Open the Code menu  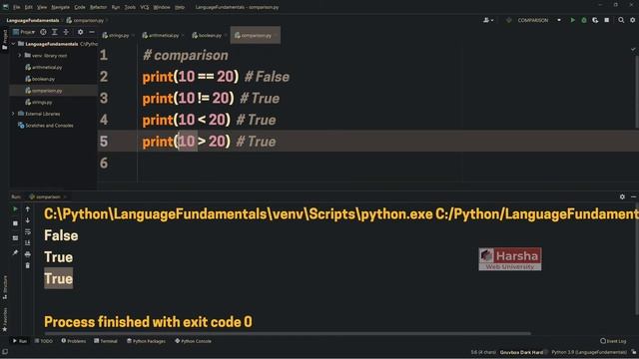click(80, 7)
